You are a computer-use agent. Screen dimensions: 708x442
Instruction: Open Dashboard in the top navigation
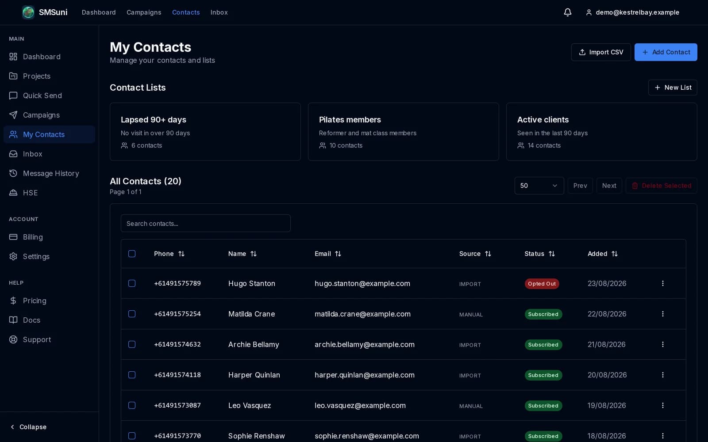click(x=99, y=12)
